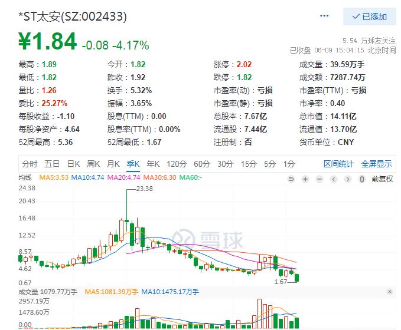Click the 最高 value 1.89
Viewport: 401px width, 330px height.
pyautogui.click(x=49, y=64)
